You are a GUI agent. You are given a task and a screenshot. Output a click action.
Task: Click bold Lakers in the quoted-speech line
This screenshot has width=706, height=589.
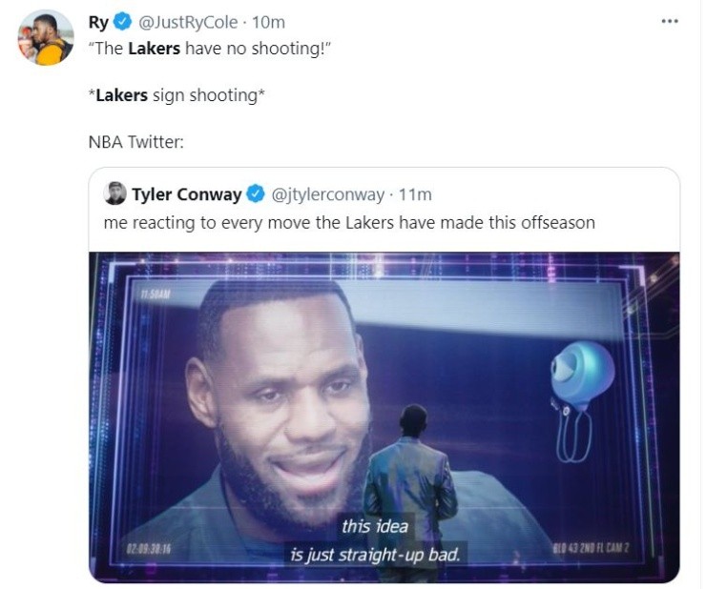pos(155,49)
